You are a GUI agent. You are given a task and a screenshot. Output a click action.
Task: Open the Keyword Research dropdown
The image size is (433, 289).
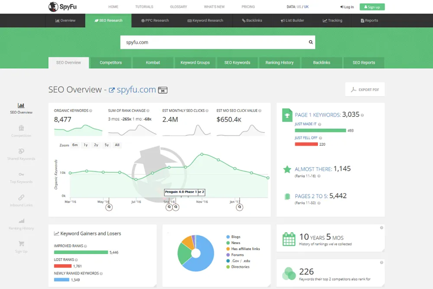(205, 20)
